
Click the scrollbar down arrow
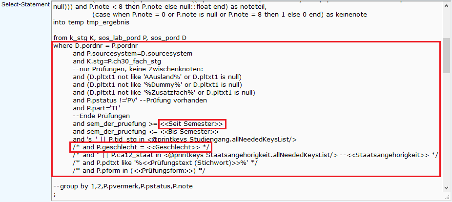447,187
